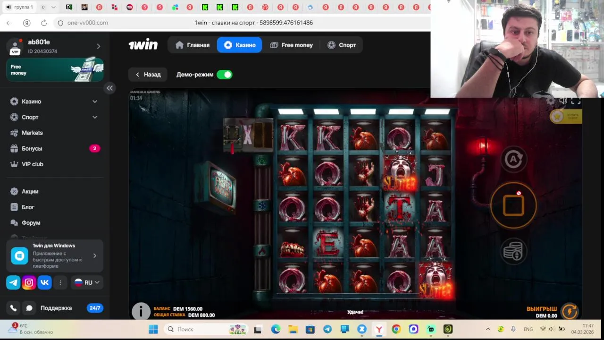Open the RU language dropdown
Viewport: 604px width, 340px height.
point(87,282)
